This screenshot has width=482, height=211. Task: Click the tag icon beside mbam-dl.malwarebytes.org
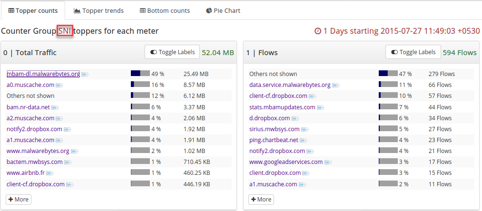coord(85,74)
